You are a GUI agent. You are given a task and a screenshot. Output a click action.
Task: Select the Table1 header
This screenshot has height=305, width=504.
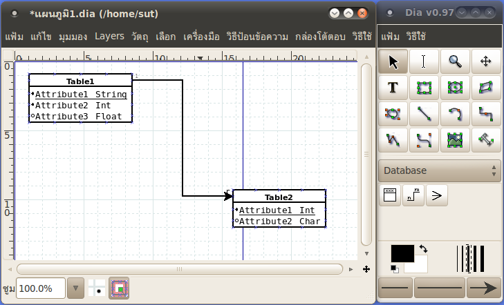[x=80, y=81]
